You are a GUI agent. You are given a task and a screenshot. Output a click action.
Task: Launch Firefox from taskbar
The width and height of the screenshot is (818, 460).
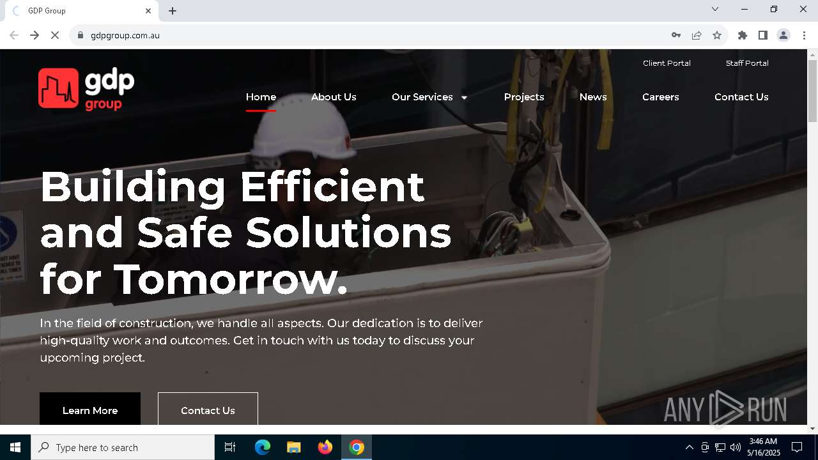click(x=325, y=447)
